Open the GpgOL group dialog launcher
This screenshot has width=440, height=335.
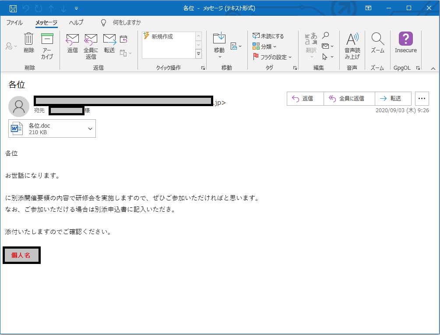[x=418, y=68]
